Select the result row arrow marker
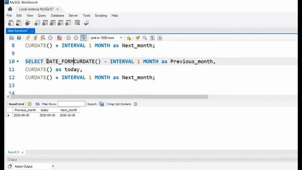The height and width of the screenshot is (170, 302). (8, 115)
